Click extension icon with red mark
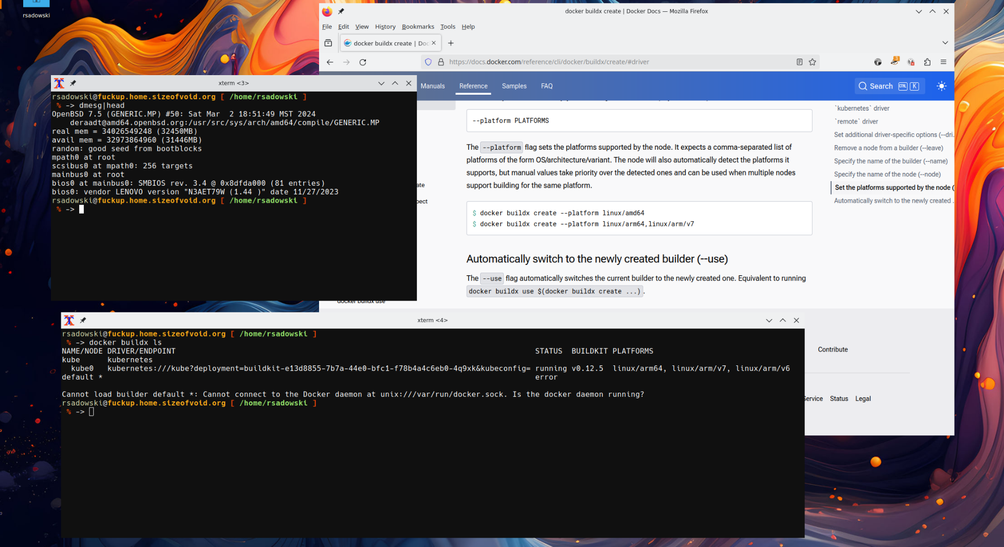This screenshot has height=547, width=1004. (911, 62)
